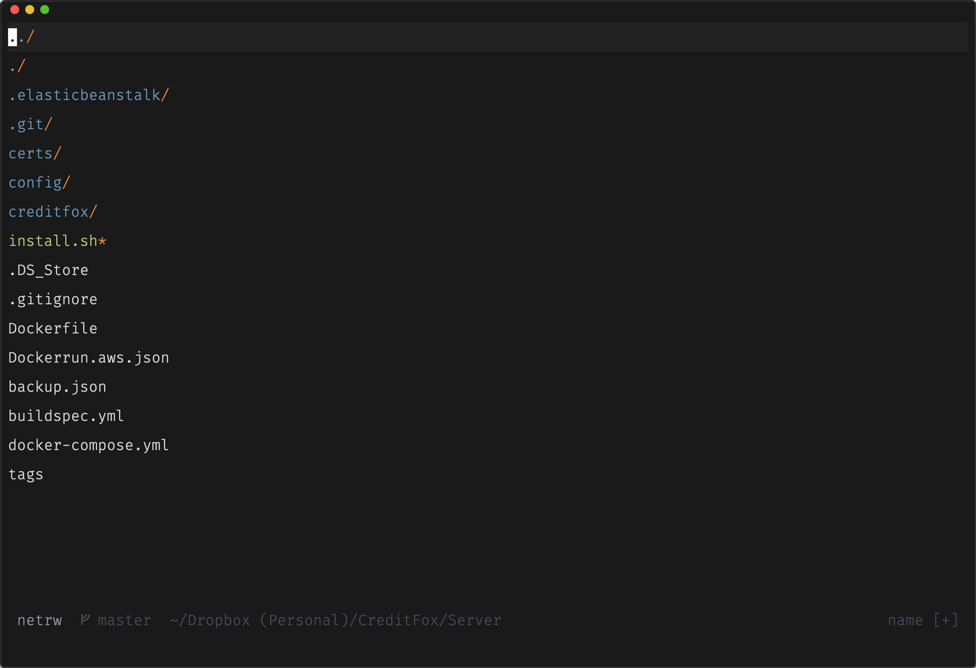Viewport: 976px width, 668px height.
Task: Click the netrw mode label in statusline
Action: pos(40,620)
